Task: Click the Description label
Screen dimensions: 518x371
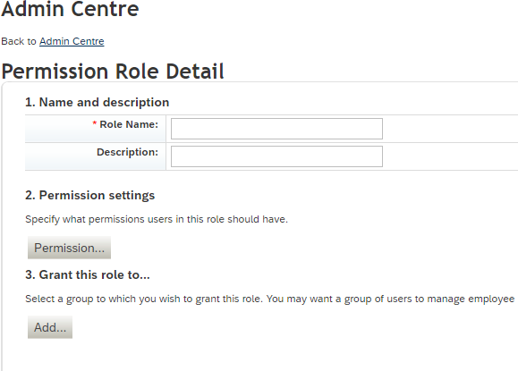Action: click(128, 152)
